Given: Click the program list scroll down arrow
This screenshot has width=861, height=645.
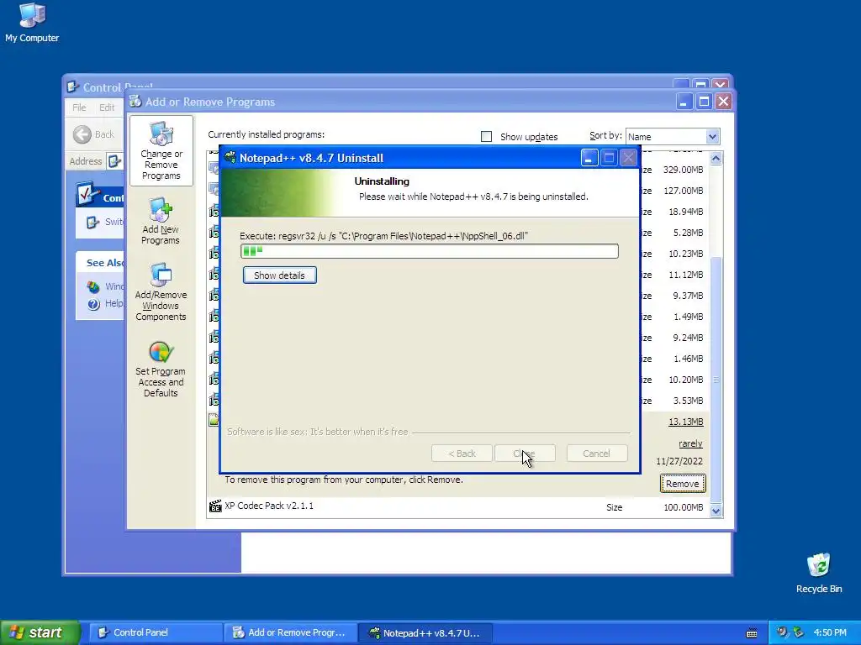Looking at the screenshot, I should tap(716, 511).
